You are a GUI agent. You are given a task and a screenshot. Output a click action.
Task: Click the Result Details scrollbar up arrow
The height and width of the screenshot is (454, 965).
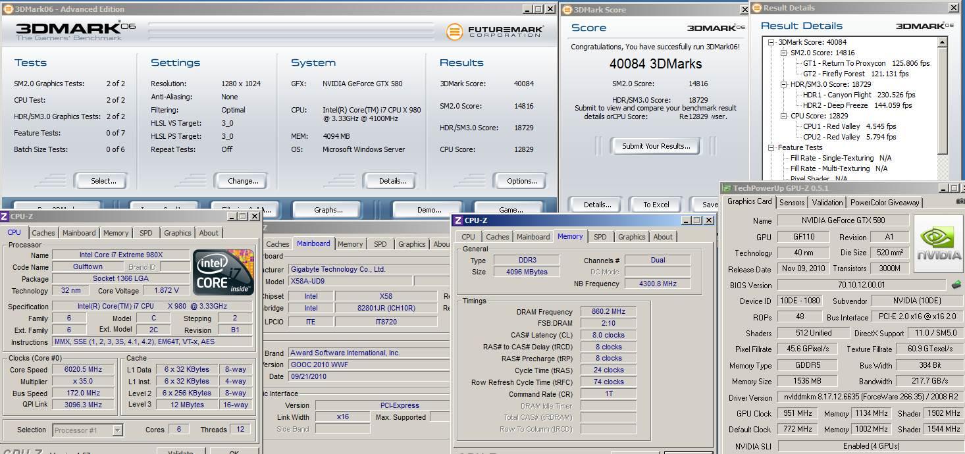tap(943, 42)
